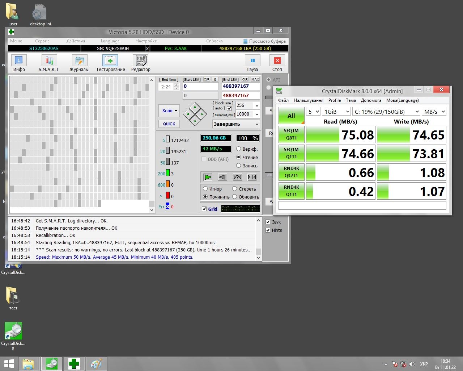463x371 pixels.
Task: Open the Файл menu in CrystalDiskMark
Action: pyautogui.click(x=283, y=100)
